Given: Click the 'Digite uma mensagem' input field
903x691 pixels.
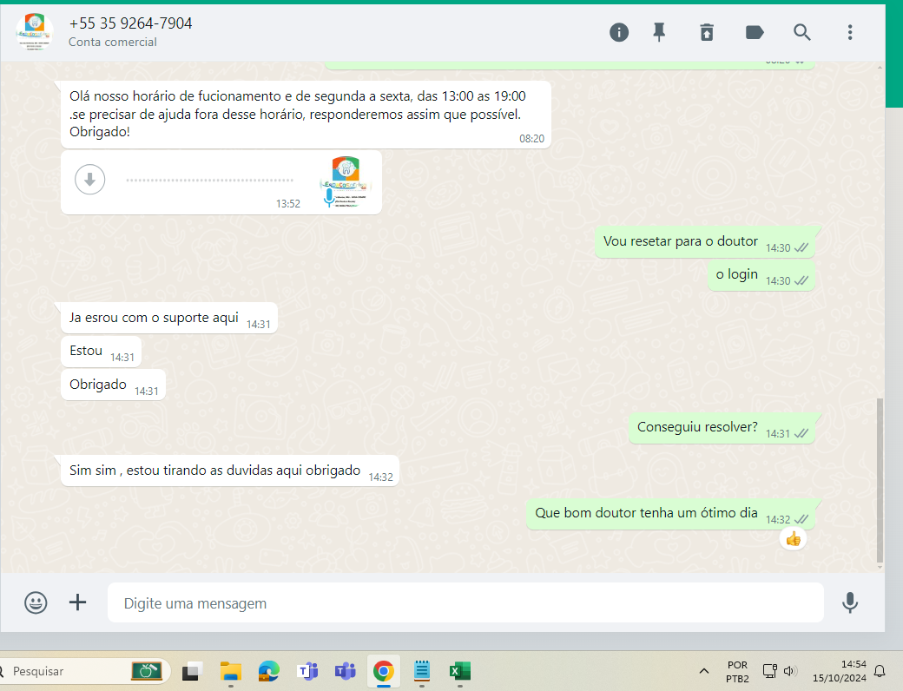Looking at the screenshot, I should (x=465, y=602).
